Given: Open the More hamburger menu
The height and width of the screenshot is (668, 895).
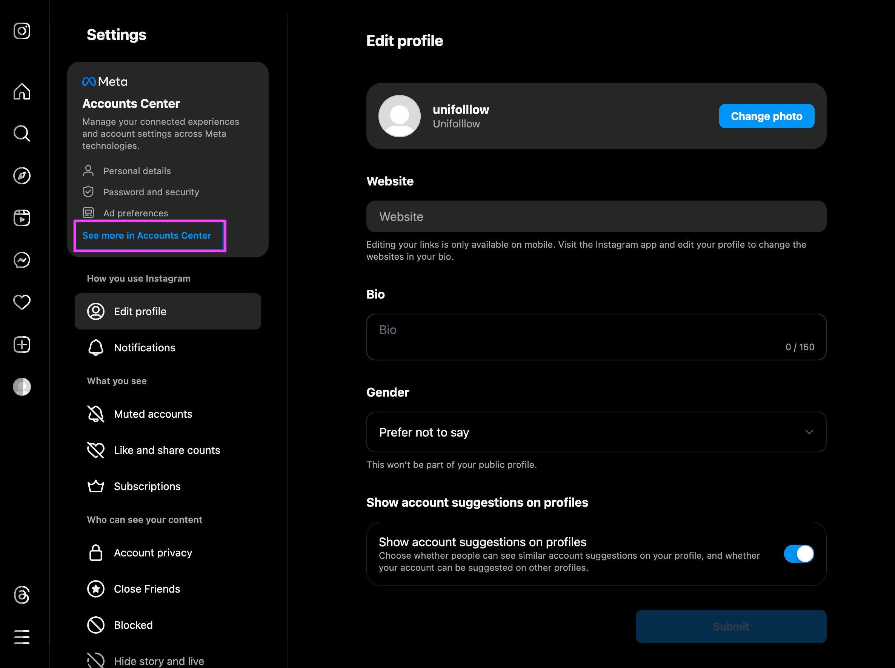Looking at the screenshot, I should tap(22, 637).
